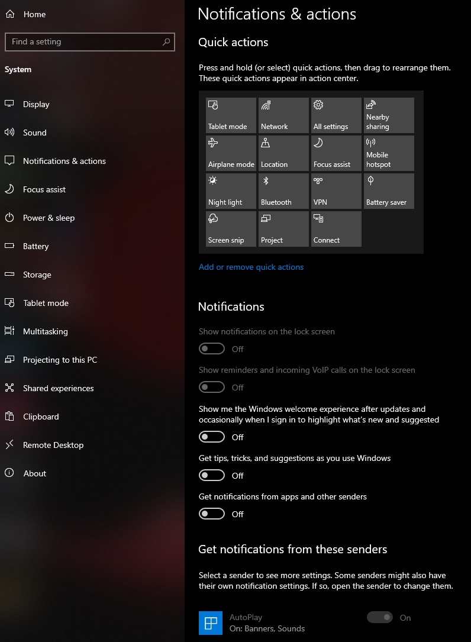Open About page in sidebar
Image resolution: width=471 pixels, height=642 pixels.
[92, 473]
